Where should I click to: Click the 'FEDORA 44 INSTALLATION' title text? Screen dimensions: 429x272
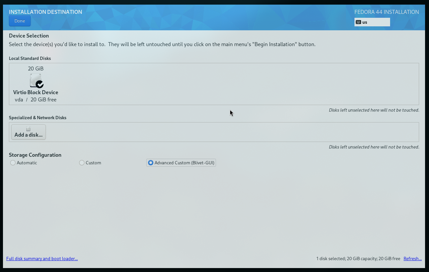[x=387, y=12]
